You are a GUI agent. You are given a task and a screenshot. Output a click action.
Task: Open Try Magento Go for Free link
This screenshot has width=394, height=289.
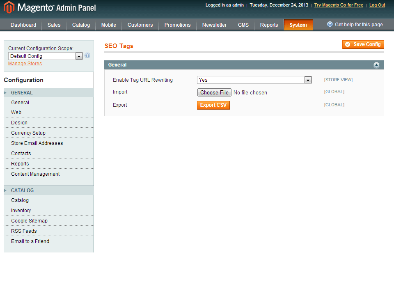[339, 5]
